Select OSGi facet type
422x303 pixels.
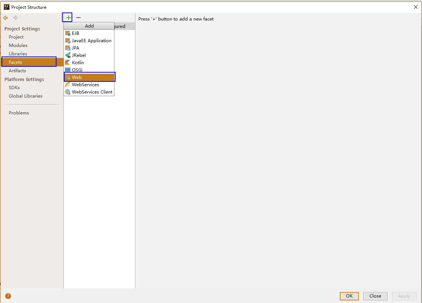[89, 70]
